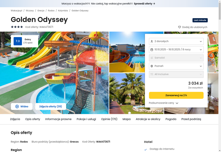Open the Poznań departure city dropdown
This screenshot has height=152, width=221.
(176, 66)
